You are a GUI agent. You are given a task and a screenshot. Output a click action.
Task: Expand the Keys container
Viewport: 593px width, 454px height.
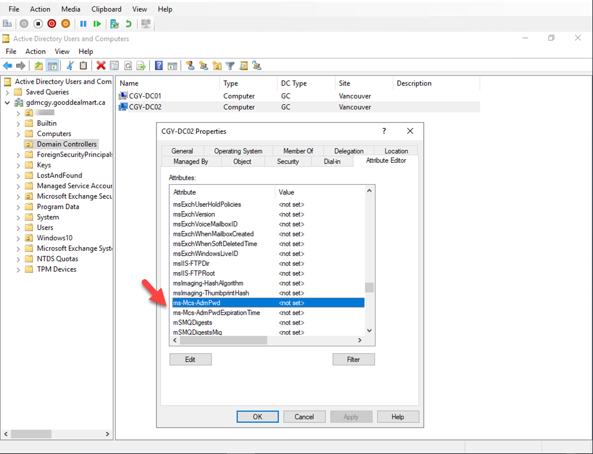coord(18,166)
